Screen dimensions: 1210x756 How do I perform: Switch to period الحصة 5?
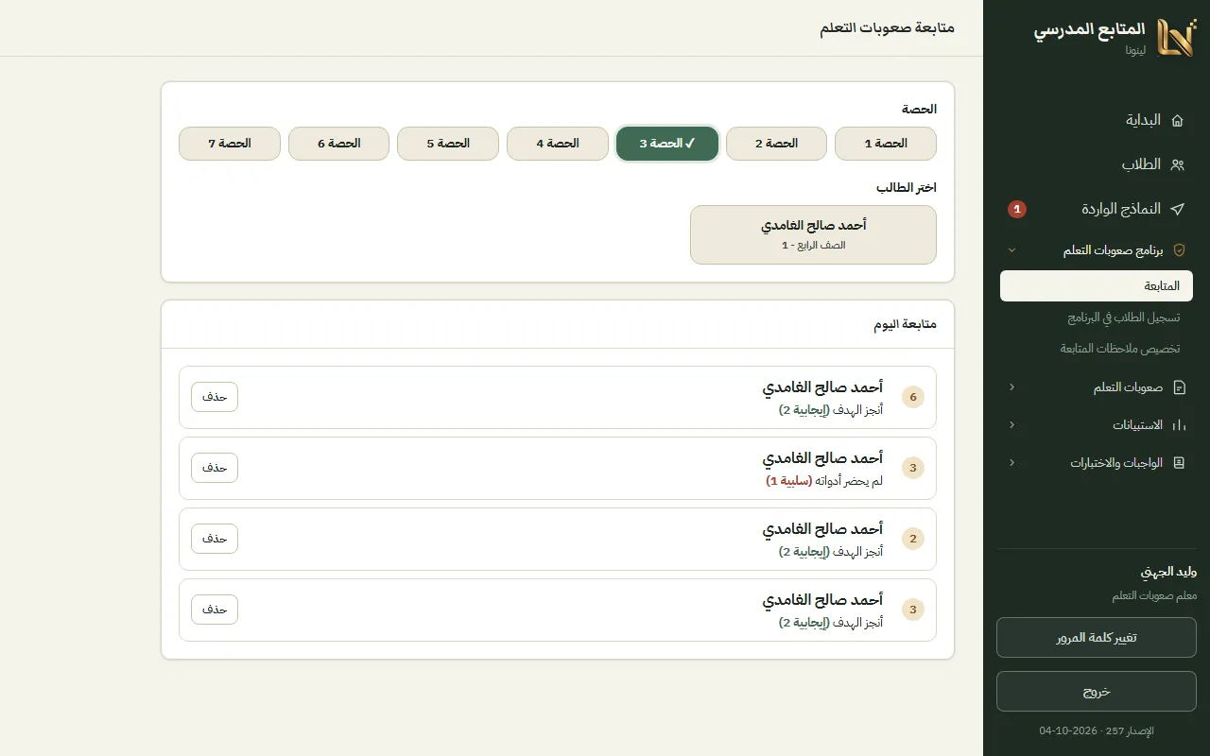tap(448, 144)
